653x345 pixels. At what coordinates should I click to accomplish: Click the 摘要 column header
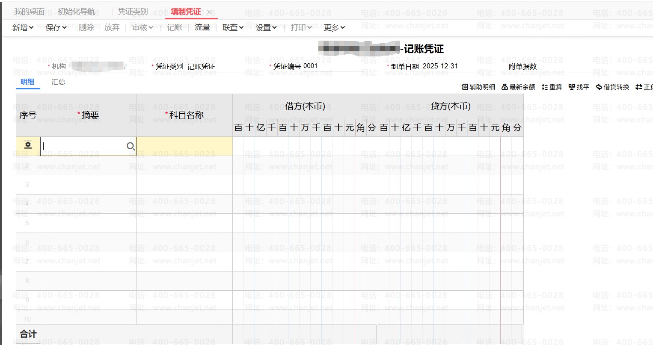click(x=88, y=115)
